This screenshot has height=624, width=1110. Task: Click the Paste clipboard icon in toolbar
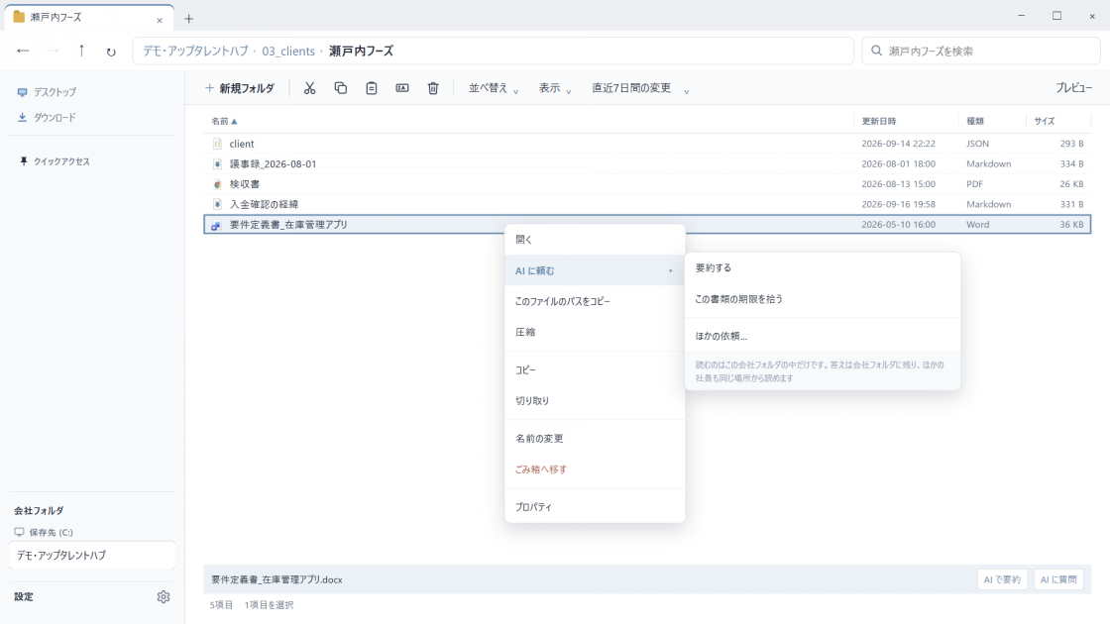(372, 88)
